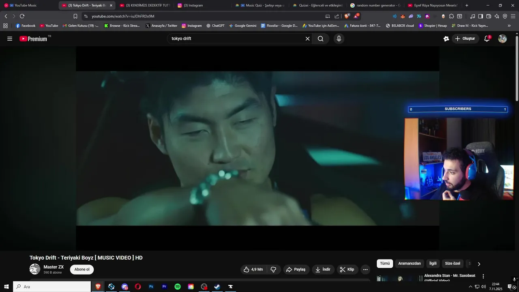Screen dimensions: 519x292
Task: Open a new browser tab
Action: click(x=467, y=5)
